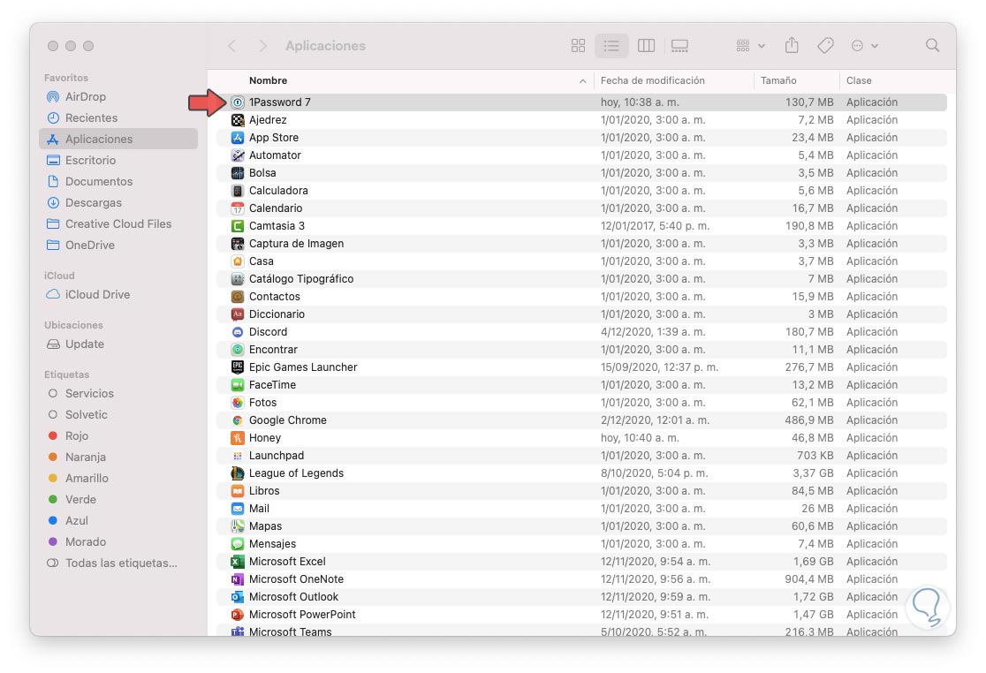Select the League of Legends icon

237,473
